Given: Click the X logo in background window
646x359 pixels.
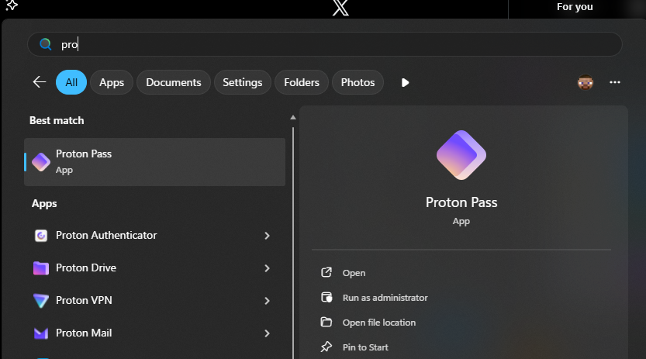Looking at the screenshot, I should [x=340, y=8].
